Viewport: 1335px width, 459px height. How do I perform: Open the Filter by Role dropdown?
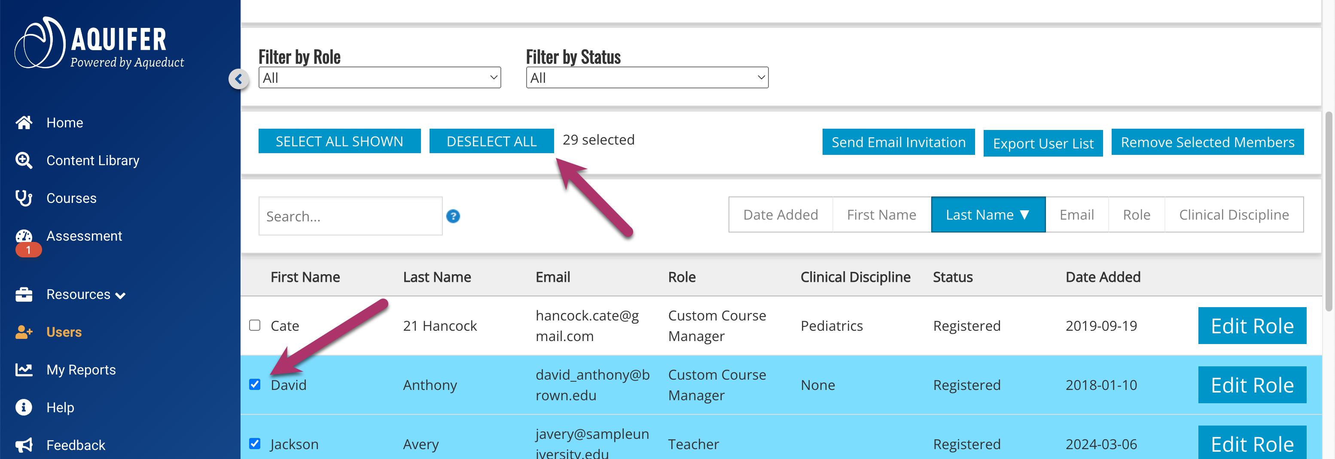click(x=379, y=78)
